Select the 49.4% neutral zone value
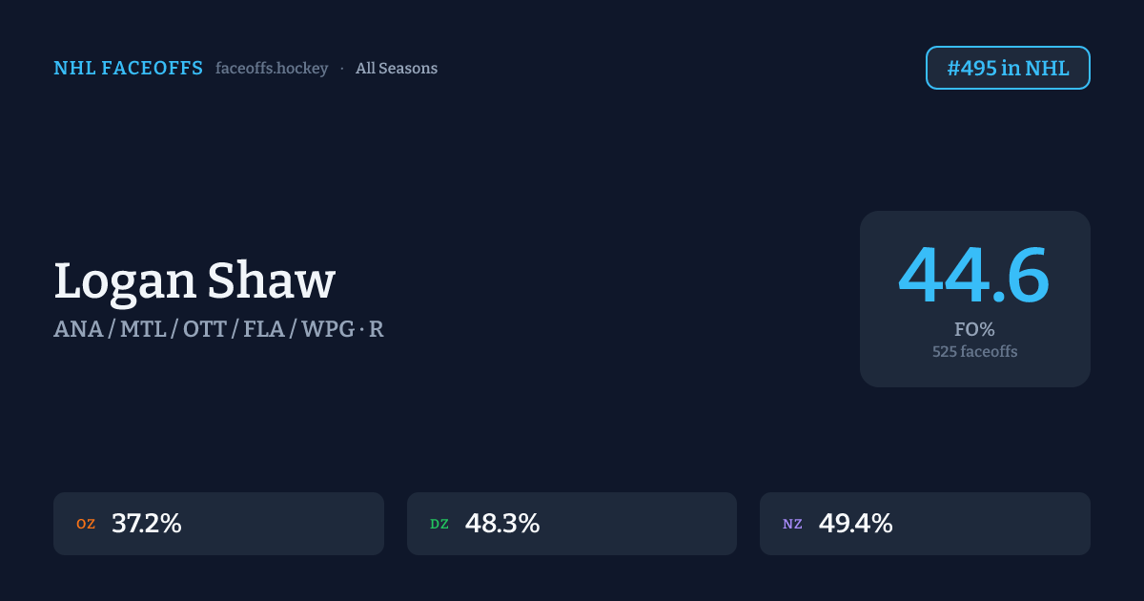This screenshot has width=1144, height=601. coord(855,524)
